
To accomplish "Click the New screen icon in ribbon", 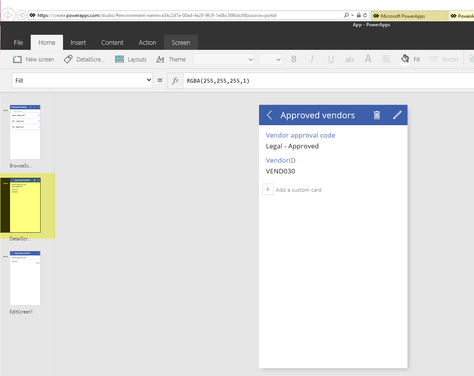I will (17, 59).
